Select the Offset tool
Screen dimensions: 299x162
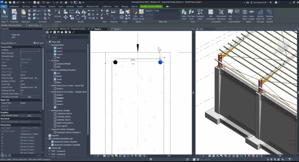point(72,12)
